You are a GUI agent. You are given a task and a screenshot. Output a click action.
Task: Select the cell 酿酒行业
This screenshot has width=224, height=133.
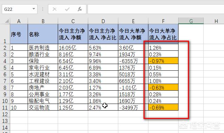coord(43,54)
